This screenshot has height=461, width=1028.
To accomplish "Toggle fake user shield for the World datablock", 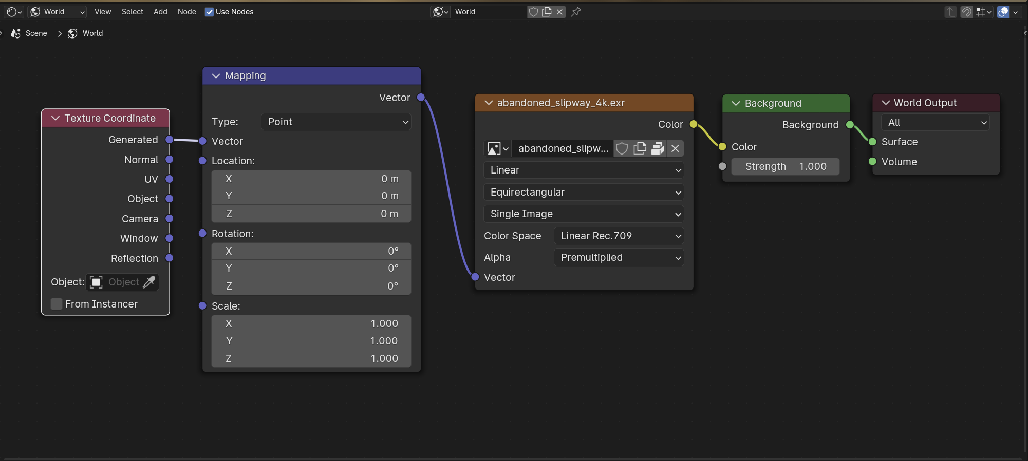I will pyautogui.click(x=534, y=12).
